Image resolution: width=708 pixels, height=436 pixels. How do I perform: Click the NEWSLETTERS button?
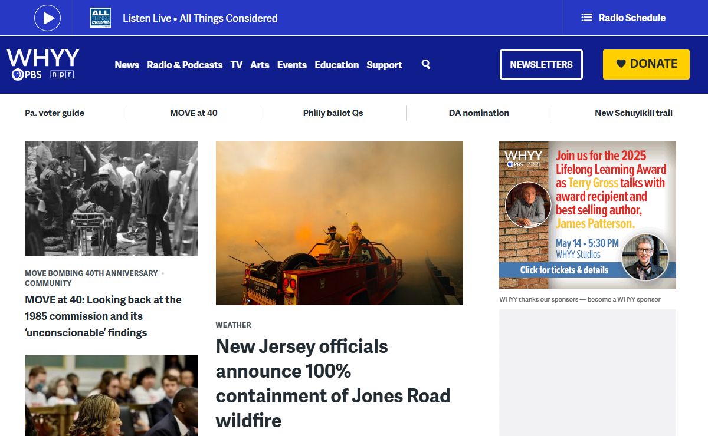click(x=541, y=64)
